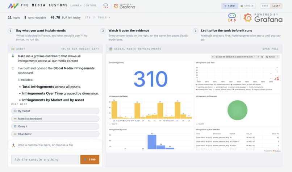Click the scales icon beside agent reply
Image resolution: width=292 pixels, height=172 pixels.
click(x=13, y=68)
